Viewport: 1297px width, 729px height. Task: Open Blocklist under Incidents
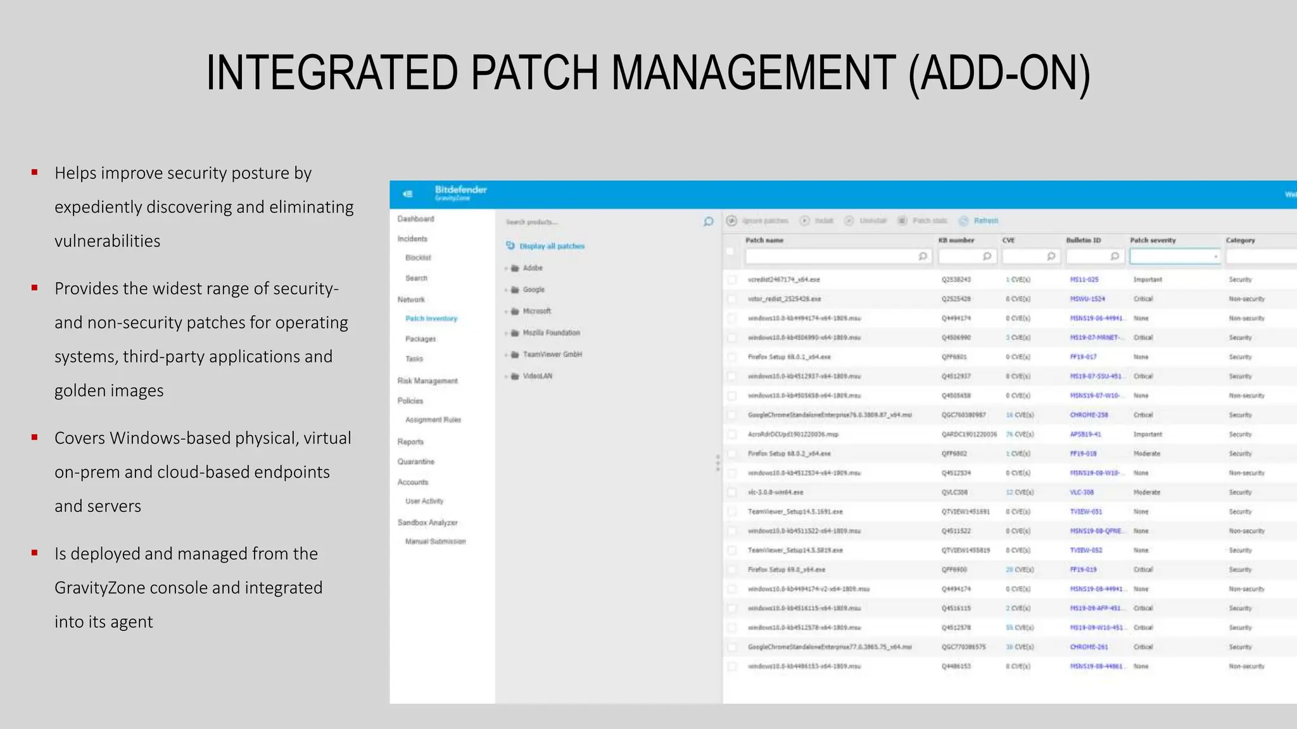point(418,258)
